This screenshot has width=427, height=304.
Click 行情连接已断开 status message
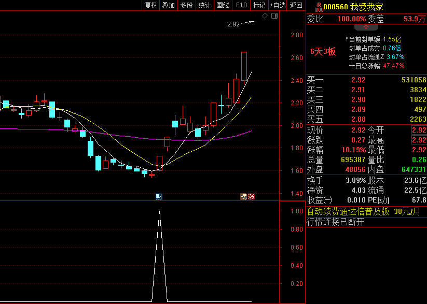coord(336,222)
